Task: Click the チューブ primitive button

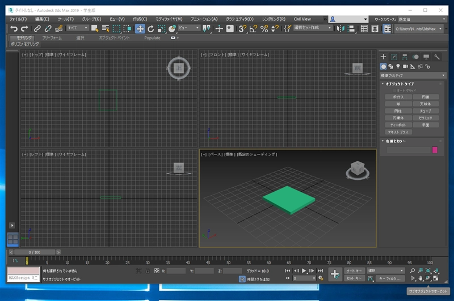Action: coord(425,111)
